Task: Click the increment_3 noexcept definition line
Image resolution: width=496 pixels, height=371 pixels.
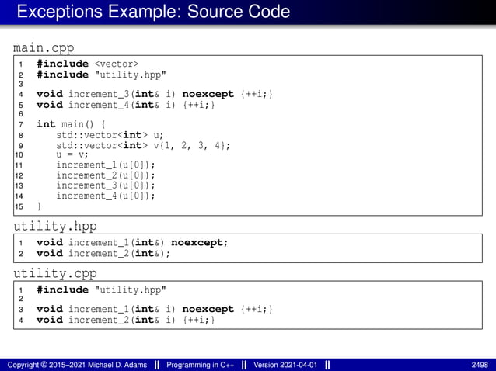Action: coord(155,94)
